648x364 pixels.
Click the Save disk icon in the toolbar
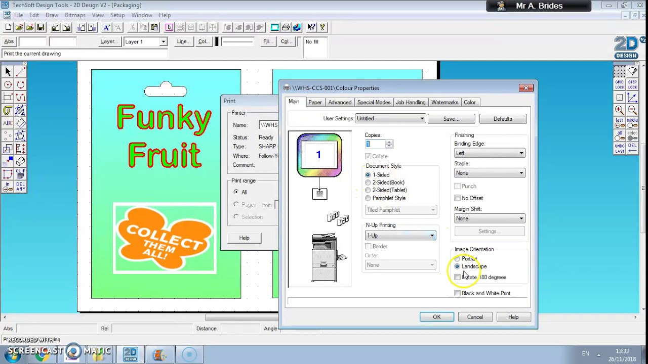[x=41, y=27]
